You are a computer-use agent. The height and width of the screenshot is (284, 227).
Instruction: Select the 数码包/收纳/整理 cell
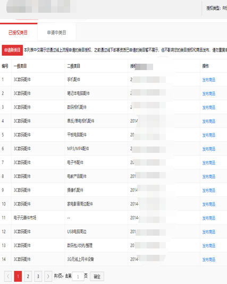[80, 245]
